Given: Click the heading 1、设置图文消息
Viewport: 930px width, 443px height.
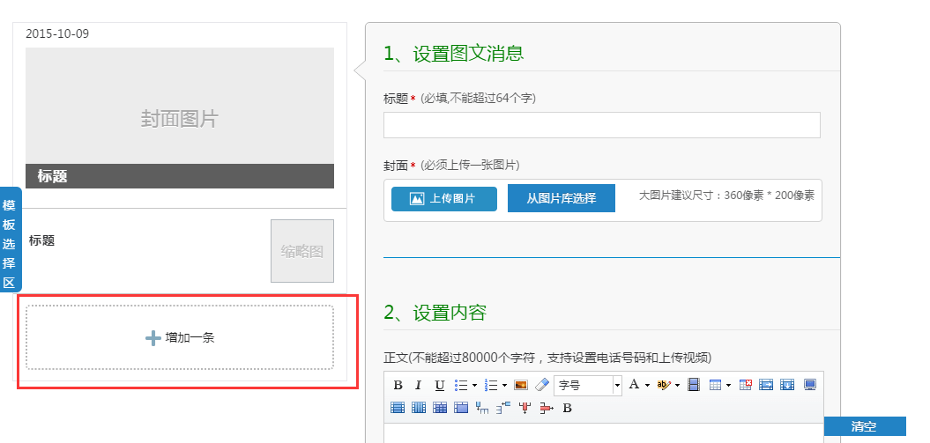Looking at the screenshot, I should [454, 54].
